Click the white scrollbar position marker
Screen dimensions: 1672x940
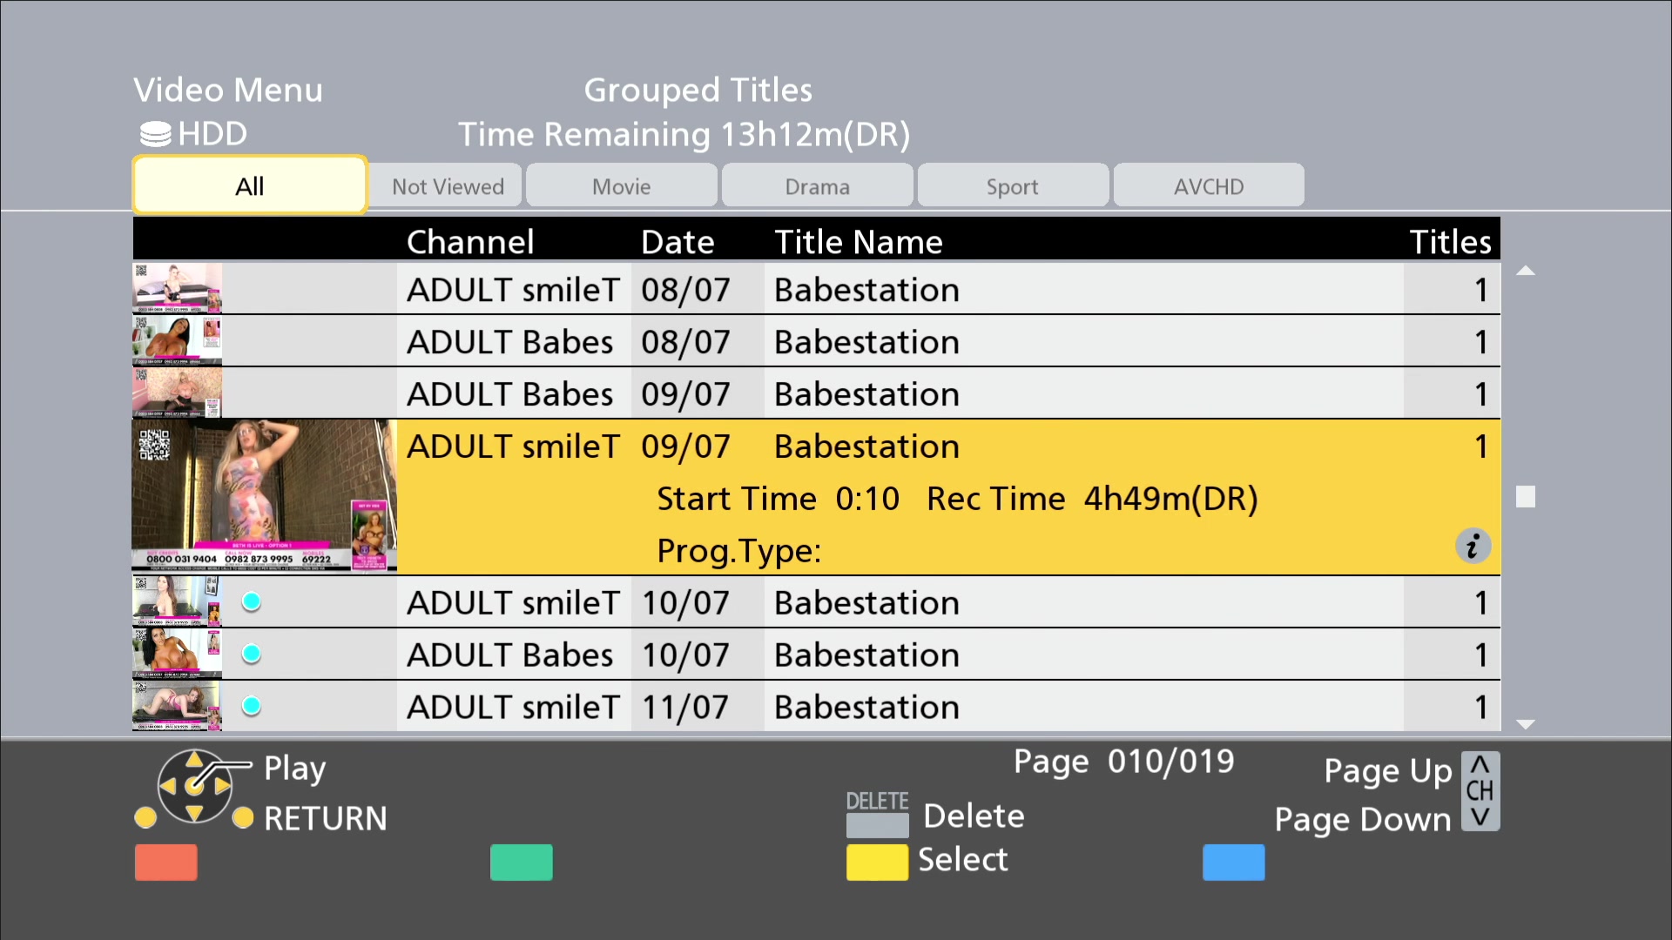1526,496
